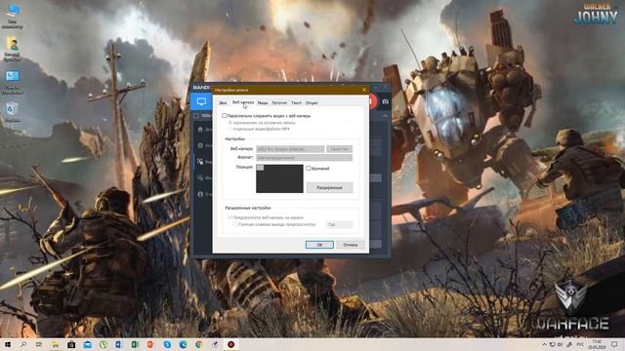
Task: Open the Веб-камера device dropdown
Action: click(x=290, y=149)
